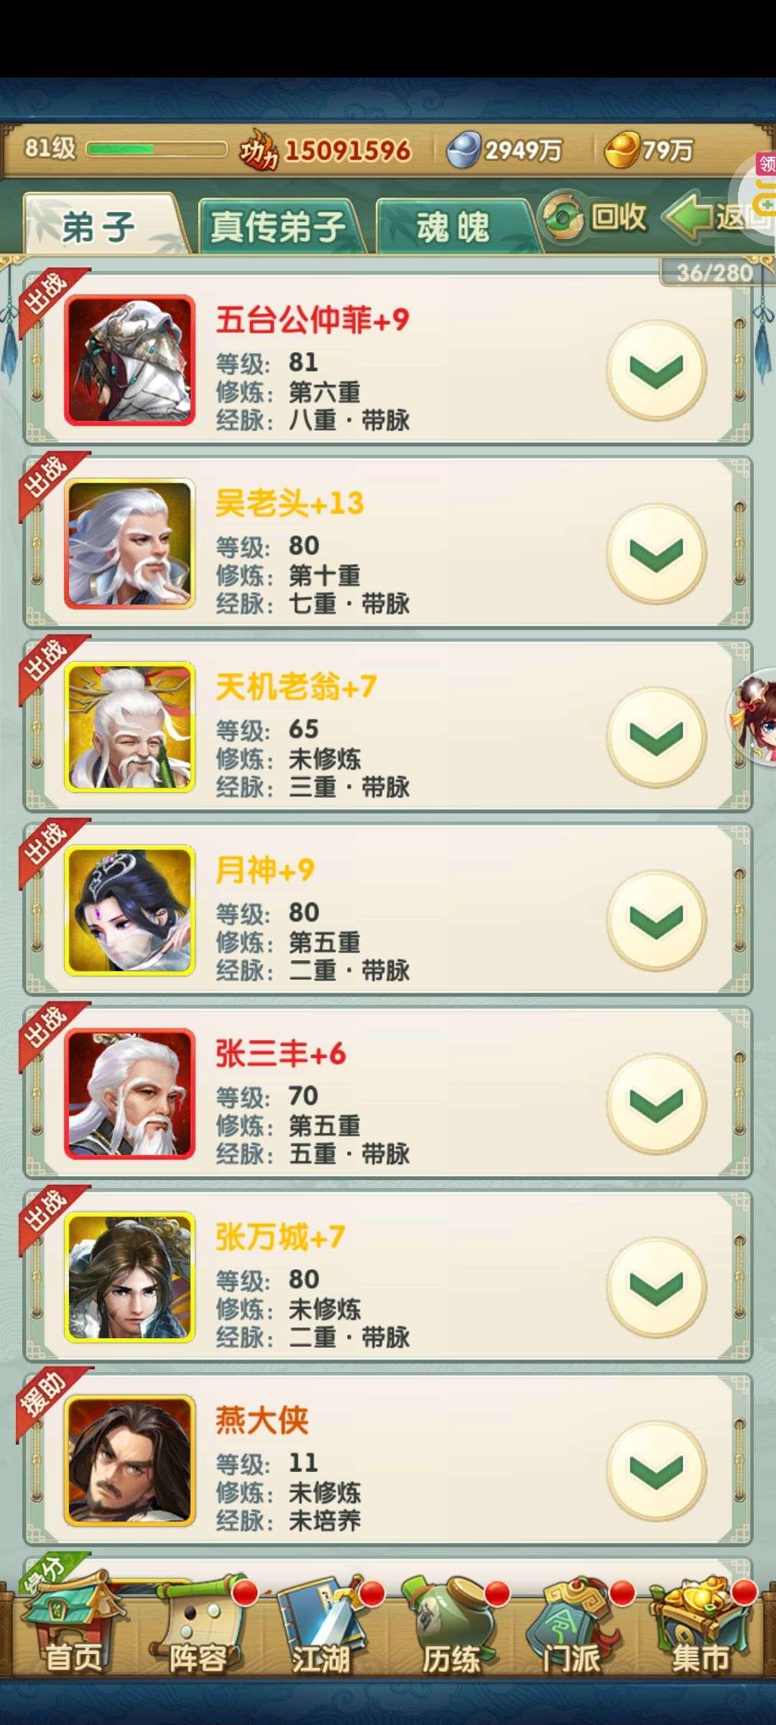Tap the gold ingot currency icon

pyautogui.click(x=622, y=149)
